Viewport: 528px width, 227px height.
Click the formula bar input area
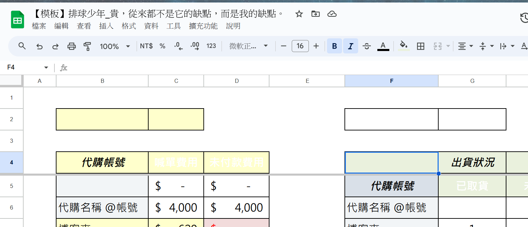click(298, 67)
